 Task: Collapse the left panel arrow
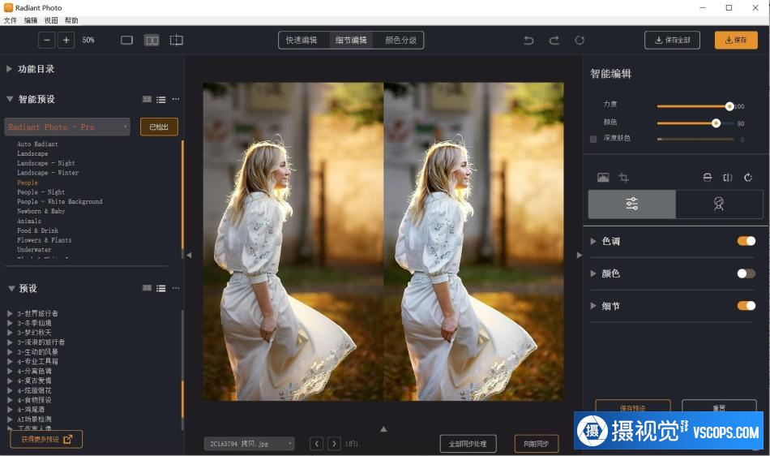pos(189,255)
